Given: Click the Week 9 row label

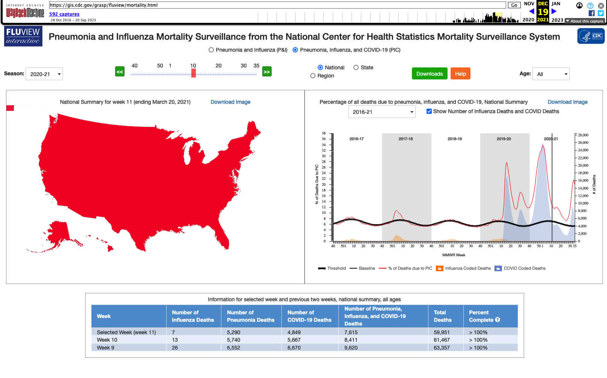Looking at the screenshot, I should (105, 348).
